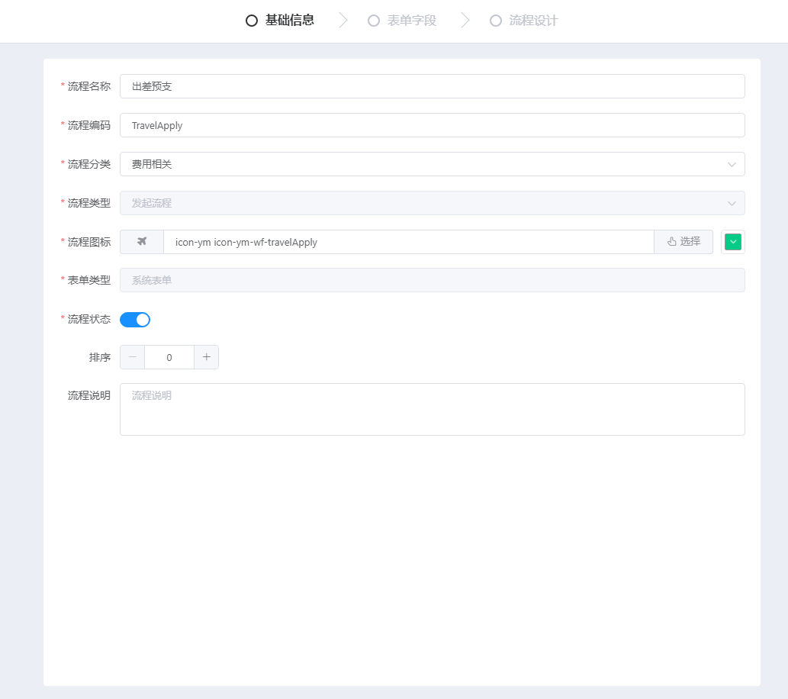Click the 表单类型 field showing 系统表单
The height and width of the screenshot is (699, 788).
tap(433, 280)
